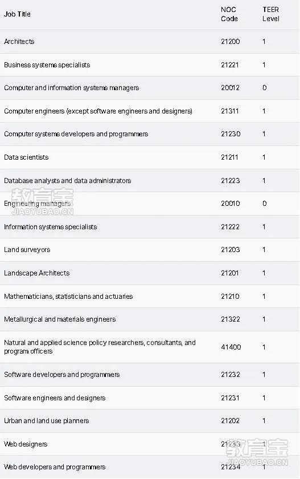This screenshot has height=479, width=300.
Task: Click Database analysts and data administrators
Action: tap(67, 181)
